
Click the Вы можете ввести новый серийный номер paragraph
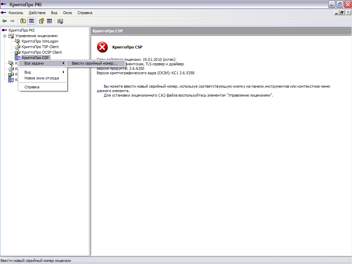click(x=213, y=88)
